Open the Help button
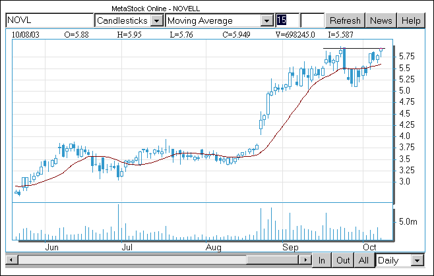The height and width of the screenshot is (276, 434). click(x=411, y=20)
